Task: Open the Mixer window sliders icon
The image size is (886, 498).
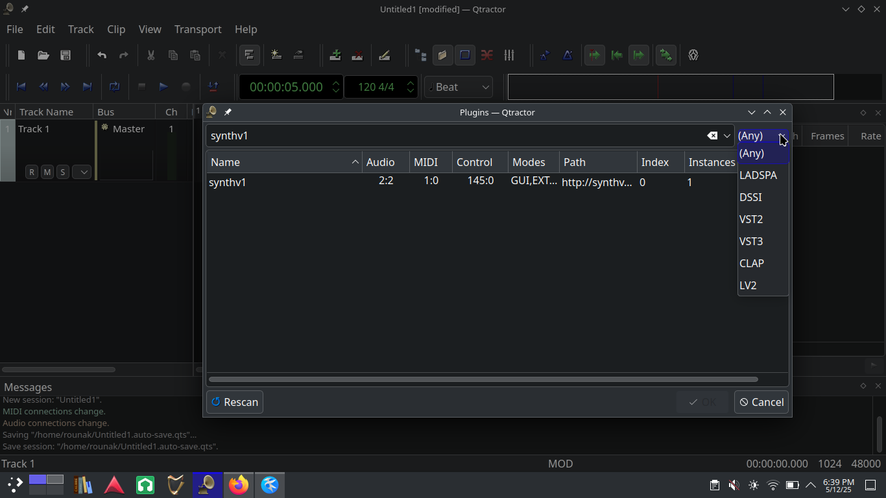Action: click(509, 55)
